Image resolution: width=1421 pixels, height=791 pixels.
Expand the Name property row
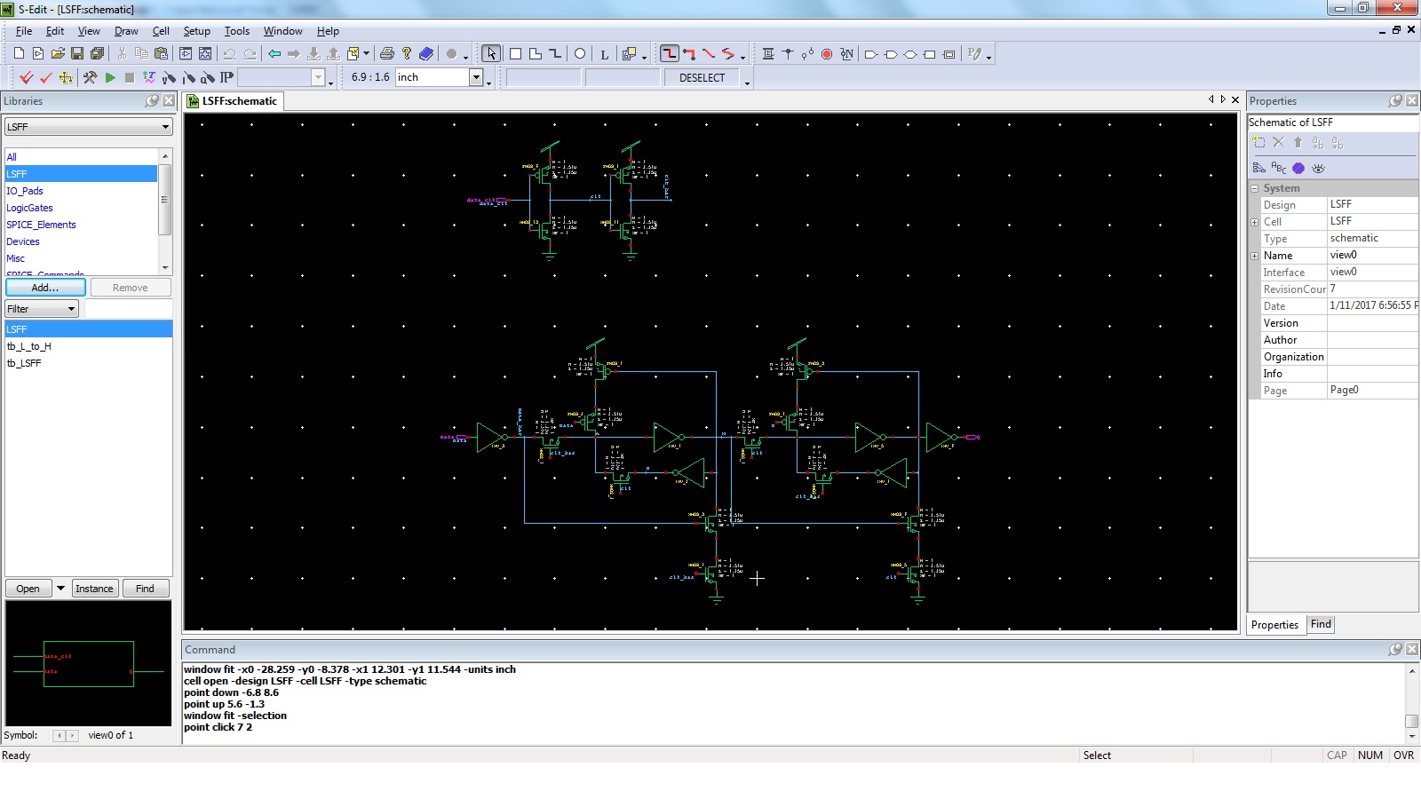(1255, 256)
